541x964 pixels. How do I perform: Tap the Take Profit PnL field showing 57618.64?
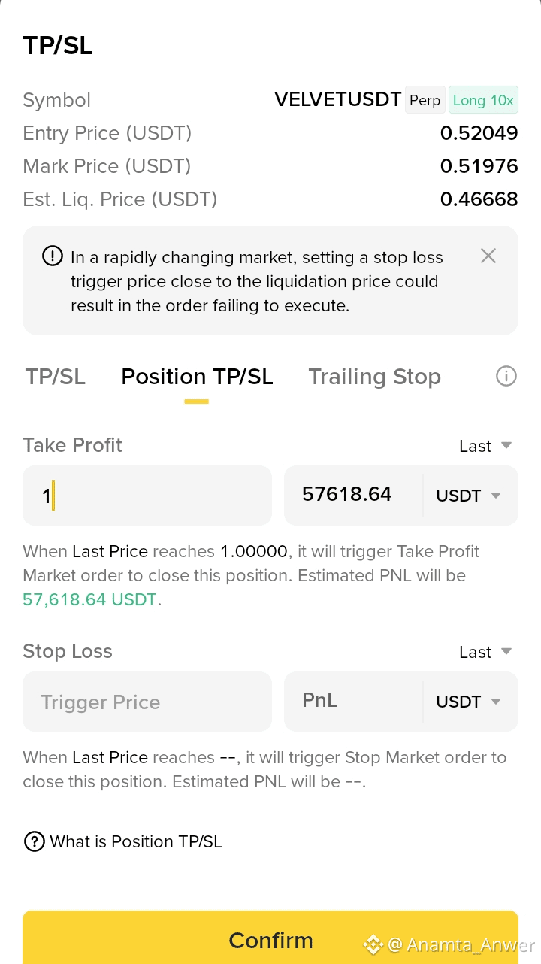click(353, 496)
